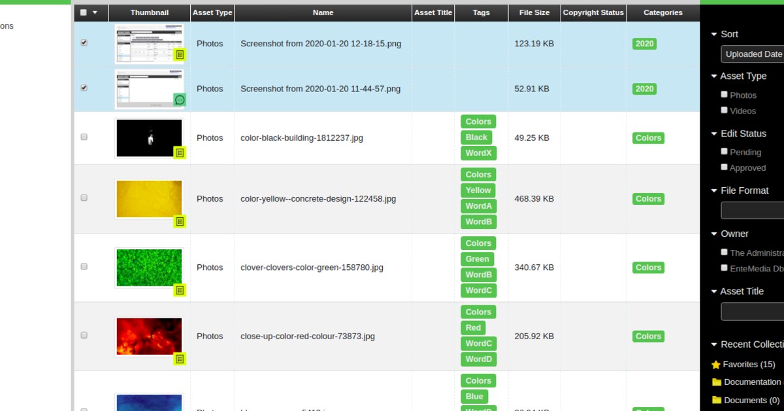Tick the clover-clovers-color-green row checkbox
The height and width of the screenshot is (411, 784).
[x=84, y=266]
